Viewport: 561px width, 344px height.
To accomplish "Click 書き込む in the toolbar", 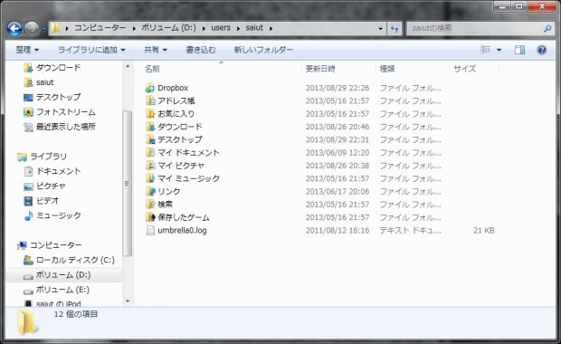I will 201,50.
